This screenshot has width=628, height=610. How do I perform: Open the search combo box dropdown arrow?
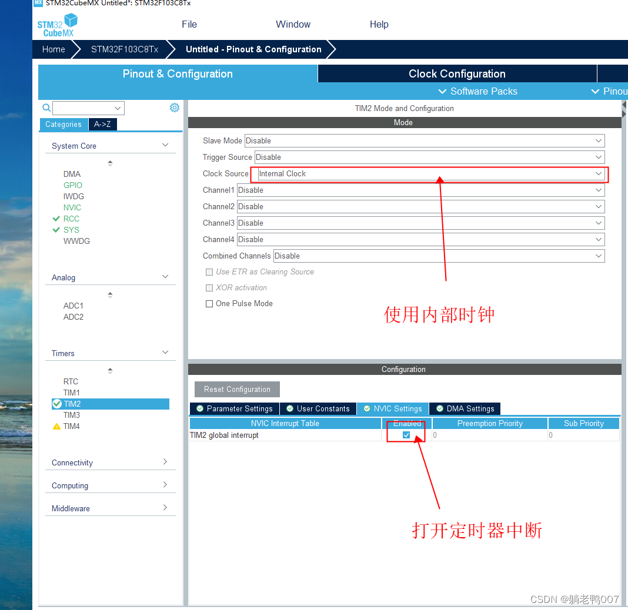point(118,108)
